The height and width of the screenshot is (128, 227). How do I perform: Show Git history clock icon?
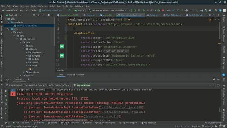pyautogui.click(x=187, y=10)
